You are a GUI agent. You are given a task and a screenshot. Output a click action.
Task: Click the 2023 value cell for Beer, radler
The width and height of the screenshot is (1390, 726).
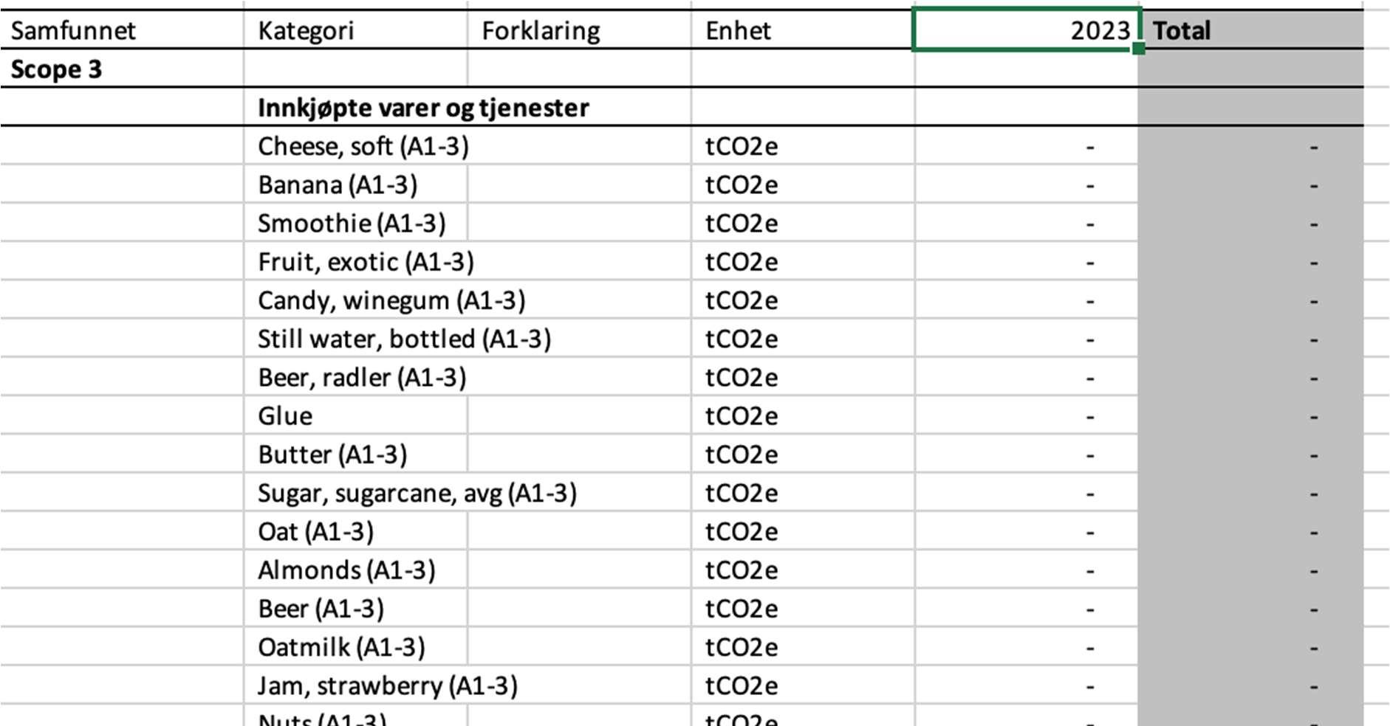click(x=1026, y=378)
